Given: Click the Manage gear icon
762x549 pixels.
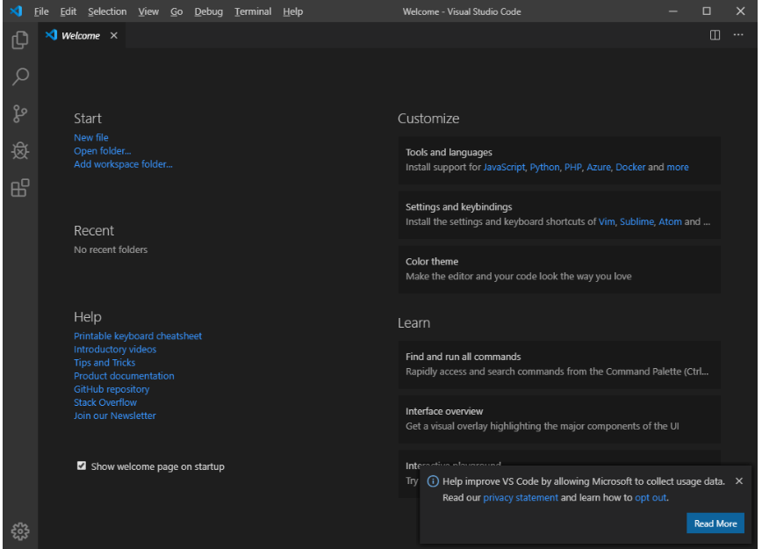Looking at the screenshot, I should [x=20, y=531].
